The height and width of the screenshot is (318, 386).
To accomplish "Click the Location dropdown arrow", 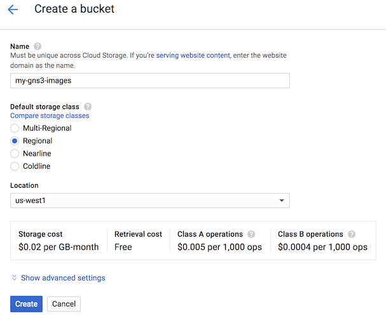I will [x=282, y=201].
